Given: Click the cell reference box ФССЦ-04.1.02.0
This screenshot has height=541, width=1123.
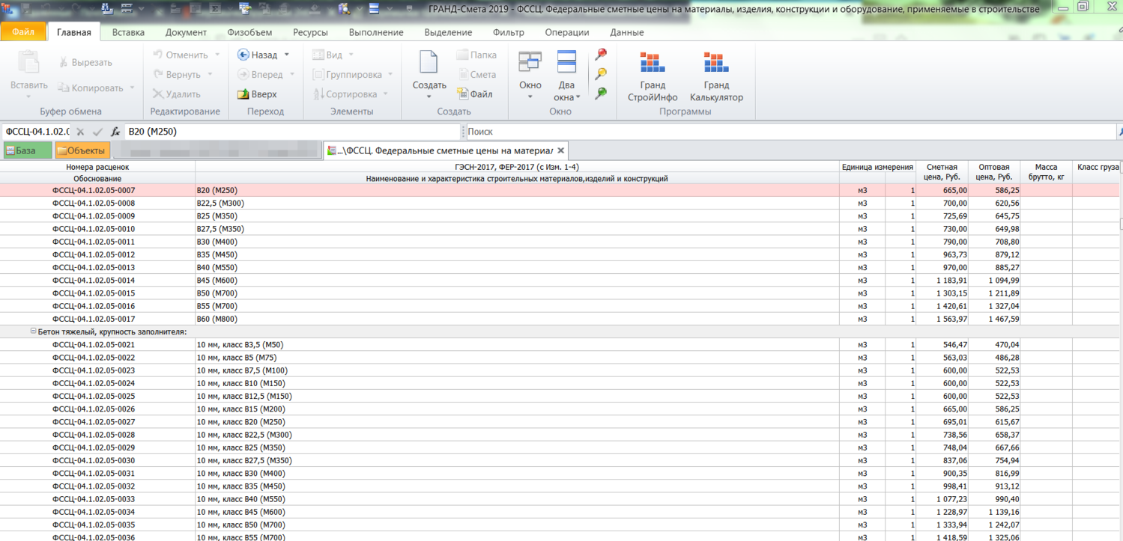Looking at the screenshot, I should point(37,132).
